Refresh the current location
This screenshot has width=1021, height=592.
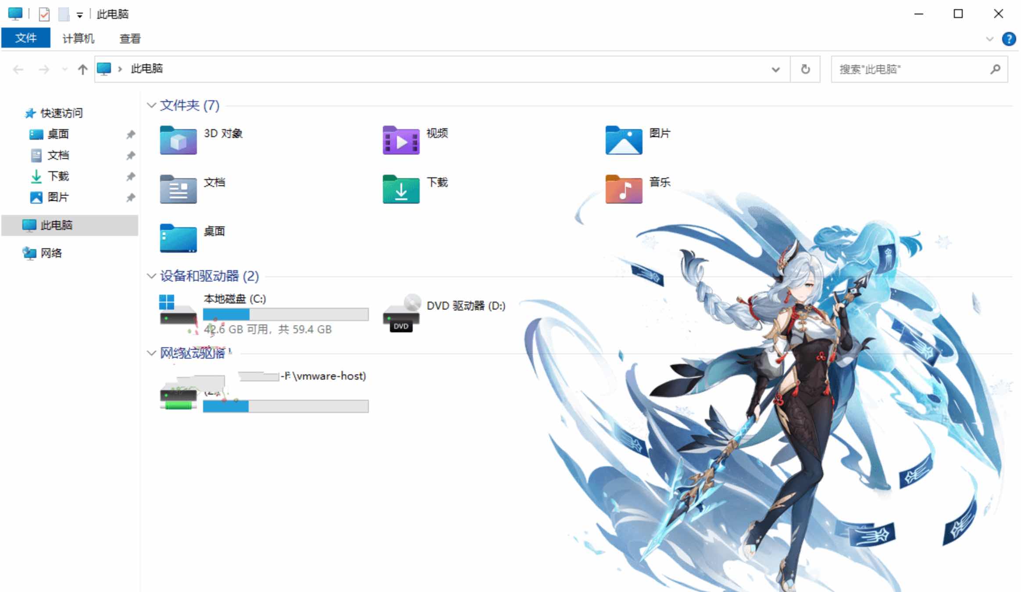tap(805, 69)
